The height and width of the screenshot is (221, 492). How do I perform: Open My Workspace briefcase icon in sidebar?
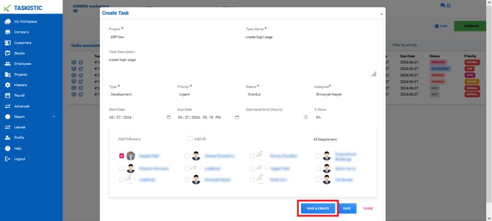pos(8,22)
